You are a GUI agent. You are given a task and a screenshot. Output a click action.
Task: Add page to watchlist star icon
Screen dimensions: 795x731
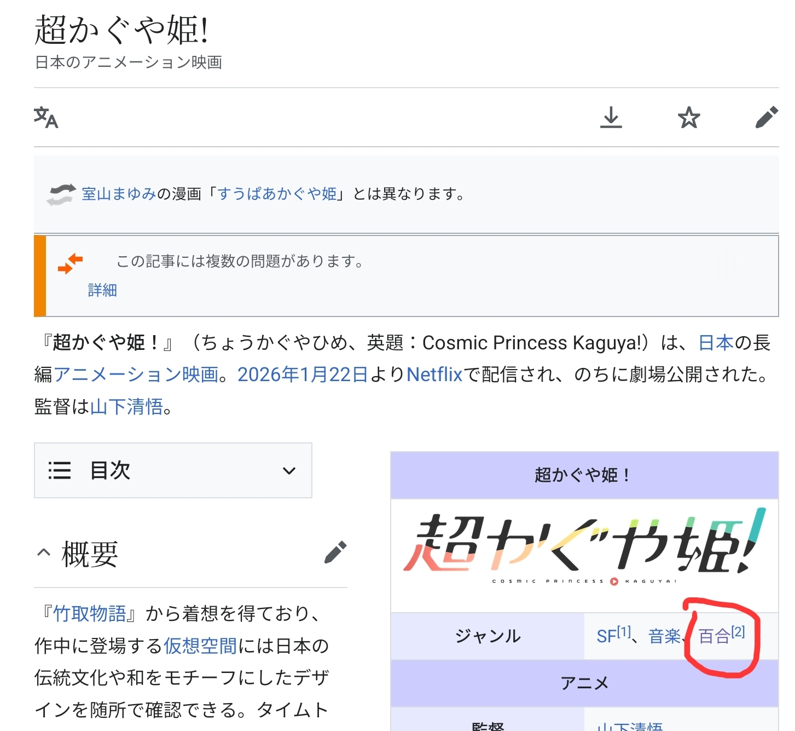pos(689,117)
